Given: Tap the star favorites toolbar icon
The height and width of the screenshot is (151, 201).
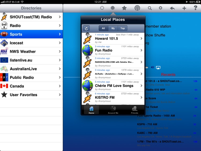Looking at the screenshot, I should 124,8.
